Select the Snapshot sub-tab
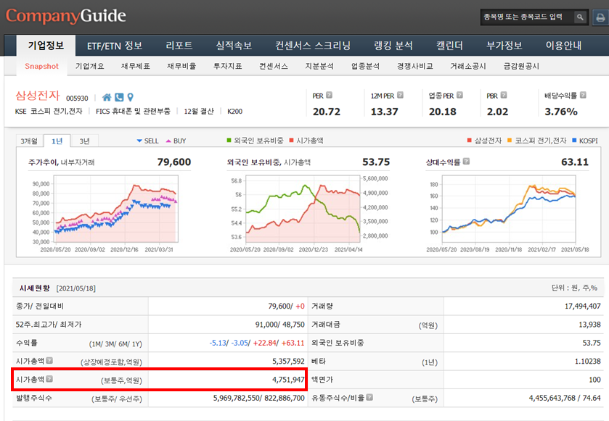Screen dimensions: 609x421 click(41, 66)
